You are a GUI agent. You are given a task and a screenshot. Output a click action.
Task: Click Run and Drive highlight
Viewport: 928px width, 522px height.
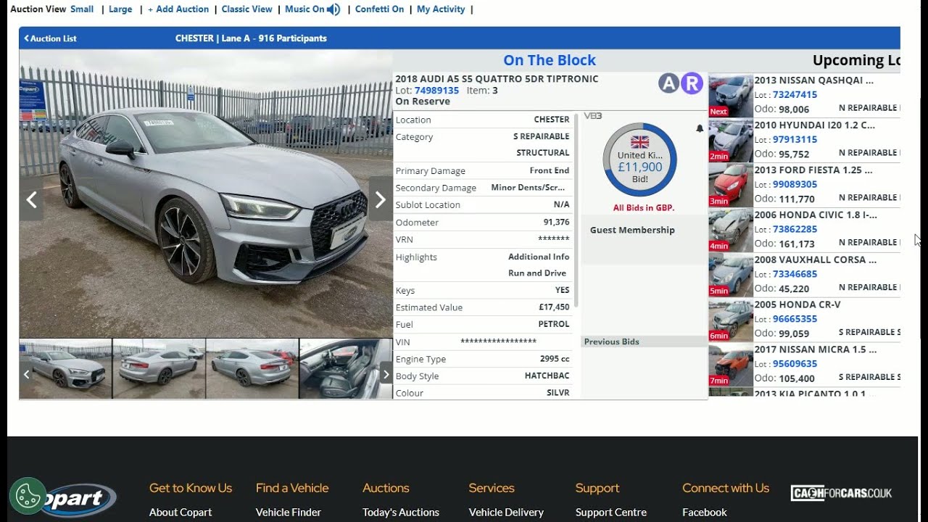537,273
